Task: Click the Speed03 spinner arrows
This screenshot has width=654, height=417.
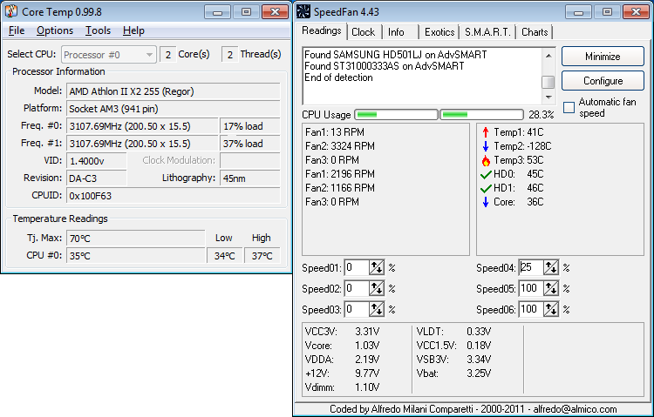Action: coord(377,309)
